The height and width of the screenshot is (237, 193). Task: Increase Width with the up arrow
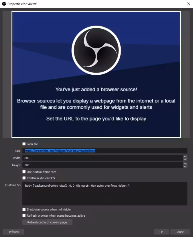pos(185,157)
